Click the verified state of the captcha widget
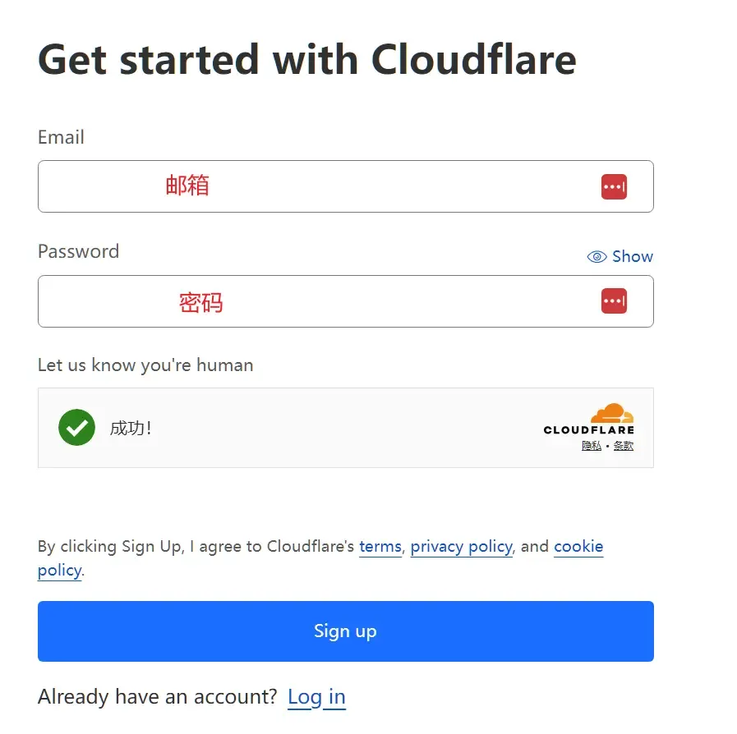 345,428
